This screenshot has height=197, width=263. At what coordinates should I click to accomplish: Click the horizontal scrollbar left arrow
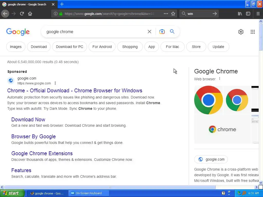point(2,187)
